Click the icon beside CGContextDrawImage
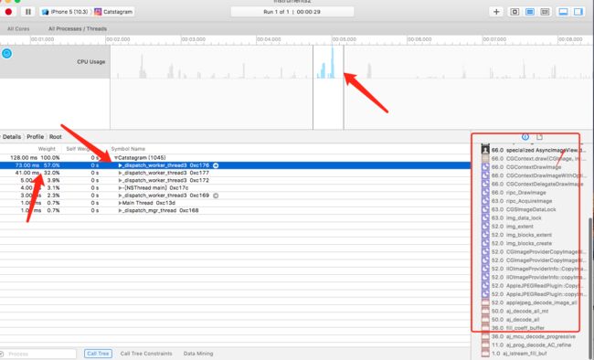594x360 pixels. pos(485,167)
